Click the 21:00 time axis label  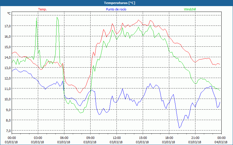(x=195, y=138)
